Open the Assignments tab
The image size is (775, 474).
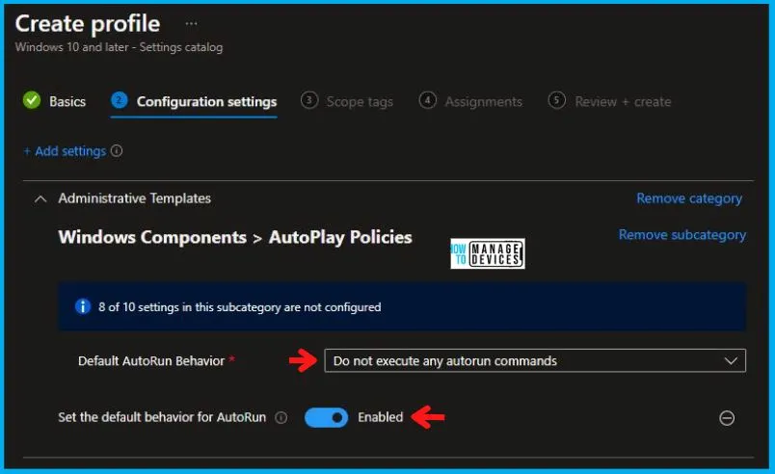click(x=483, y=102)
